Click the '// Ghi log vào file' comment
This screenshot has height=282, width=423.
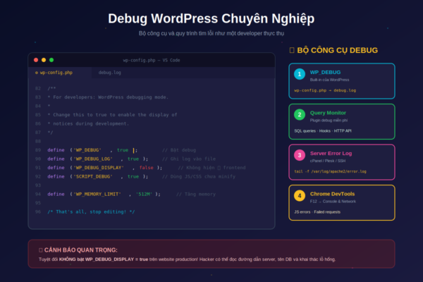[189, 159]
